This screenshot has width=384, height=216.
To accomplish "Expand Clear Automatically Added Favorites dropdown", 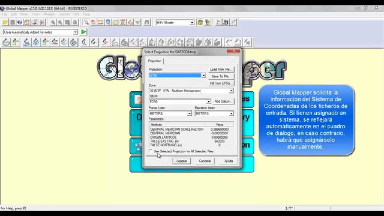I will [x=75, y=32].
